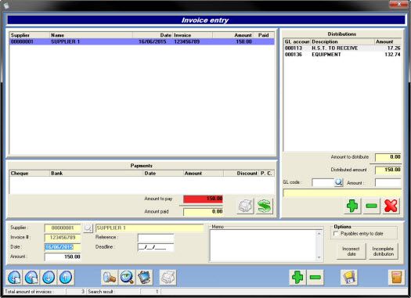
Task: Click the blue curved-arrow page icon at far left
Action: (14, 278)
